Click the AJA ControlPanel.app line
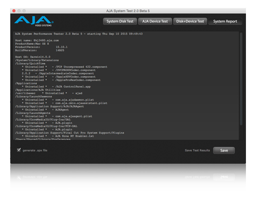 56,87
